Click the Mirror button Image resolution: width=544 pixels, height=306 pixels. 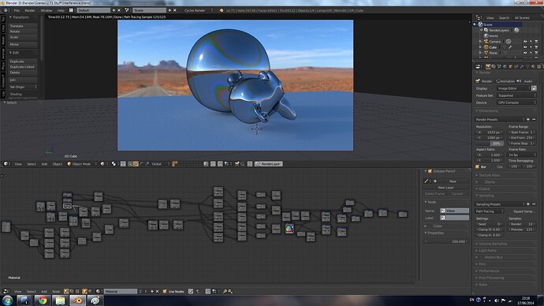[23, 44]
